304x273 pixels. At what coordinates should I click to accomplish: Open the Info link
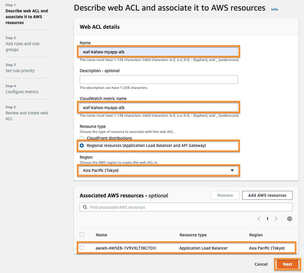point(274,9)
